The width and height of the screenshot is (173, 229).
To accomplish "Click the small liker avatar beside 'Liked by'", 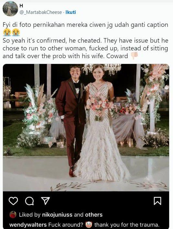I will [x=13, y=215].
